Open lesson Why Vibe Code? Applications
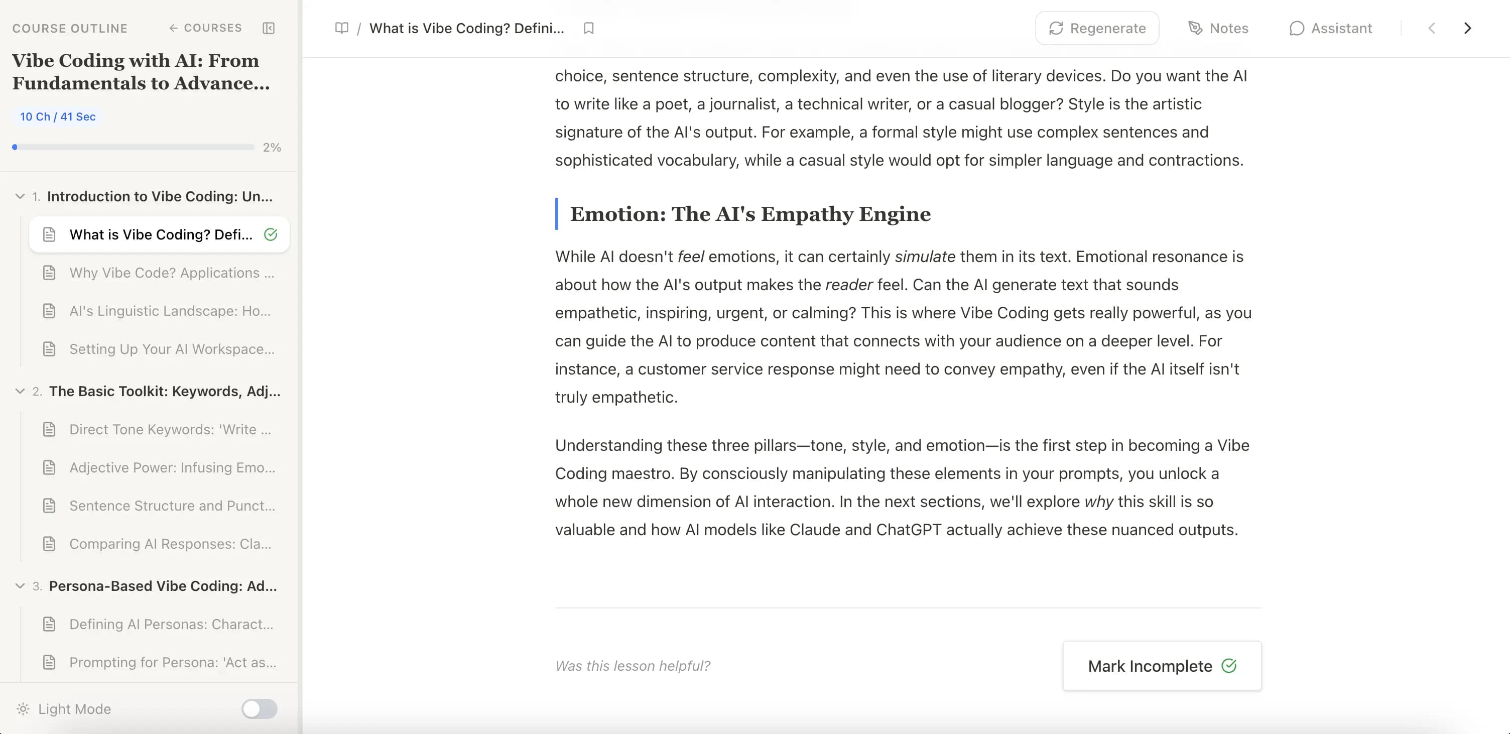 tap(171, 273)
